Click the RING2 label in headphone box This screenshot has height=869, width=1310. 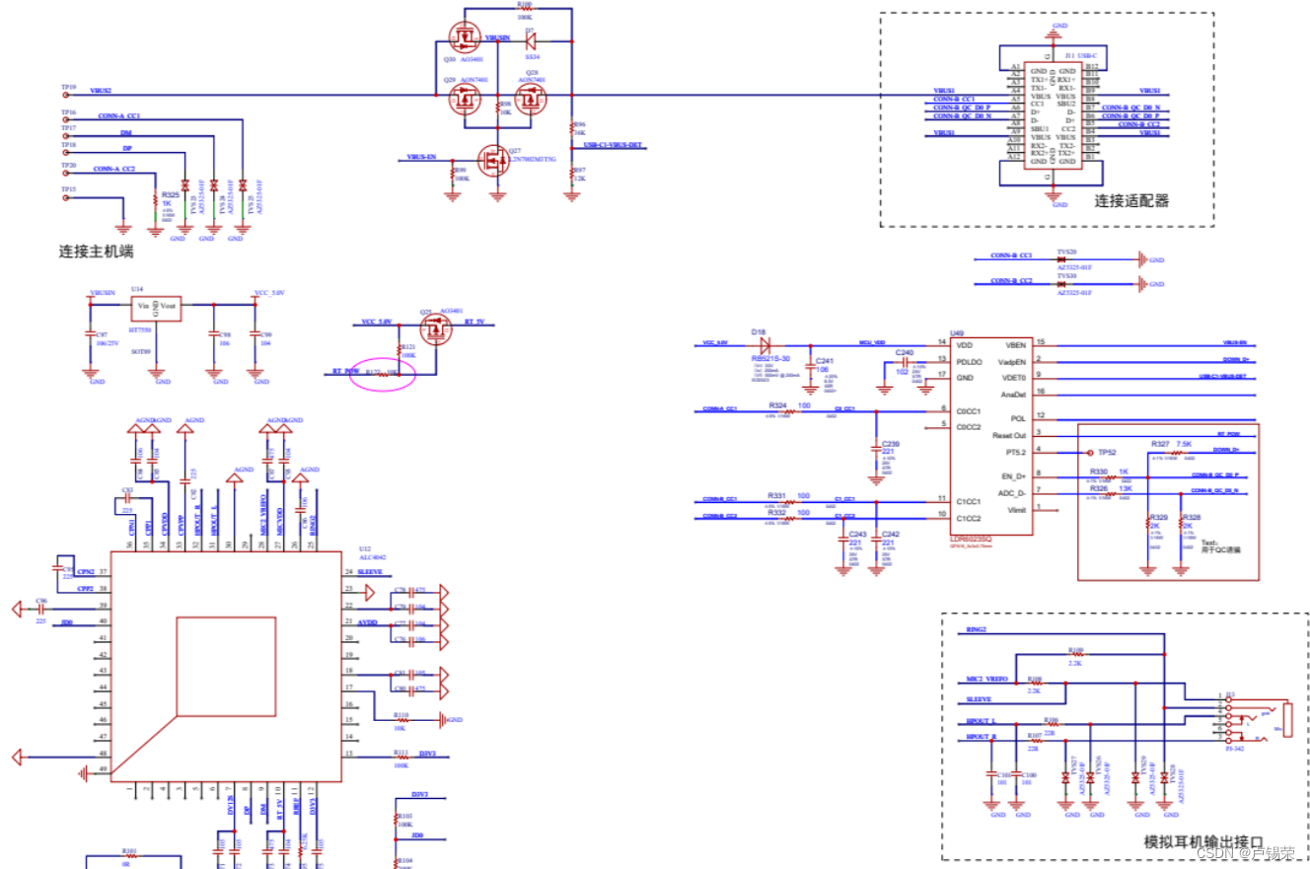[x=977, y=629]
